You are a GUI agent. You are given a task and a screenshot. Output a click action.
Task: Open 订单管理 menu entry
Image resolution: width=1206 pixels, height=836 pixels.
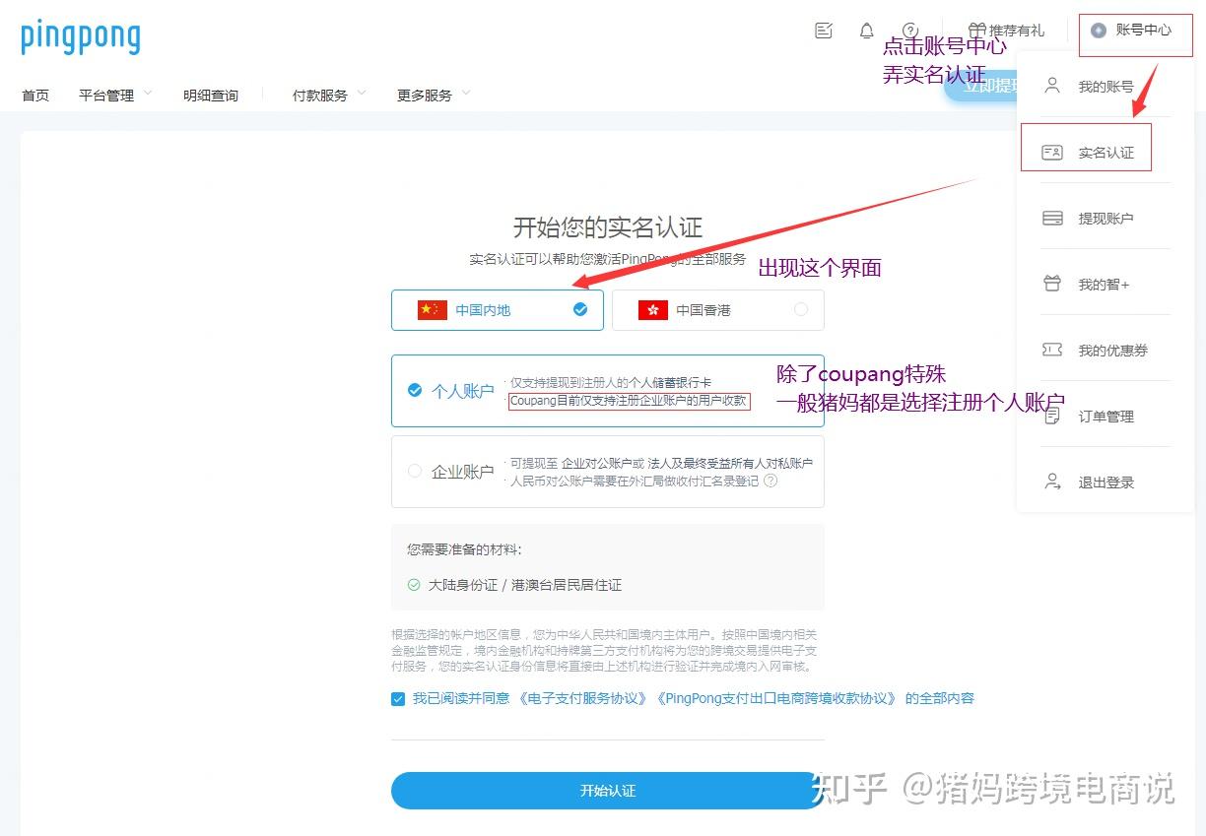coord(1105,417)
